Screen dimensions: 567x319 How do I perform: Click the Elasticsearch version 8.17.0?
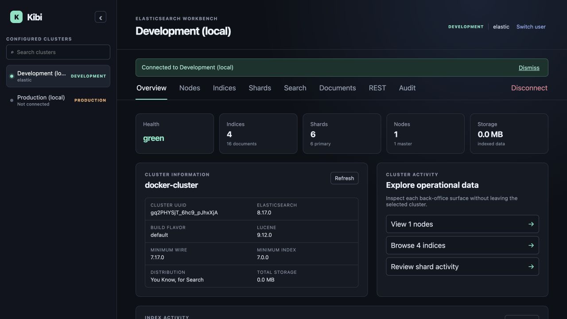point(264,213)
